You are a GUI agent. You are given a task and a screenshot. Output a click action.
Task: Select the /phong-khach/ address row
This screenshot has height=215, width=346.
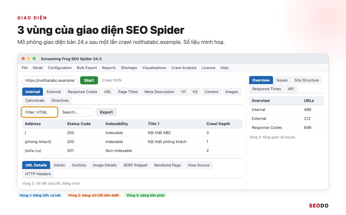point(132,142)
